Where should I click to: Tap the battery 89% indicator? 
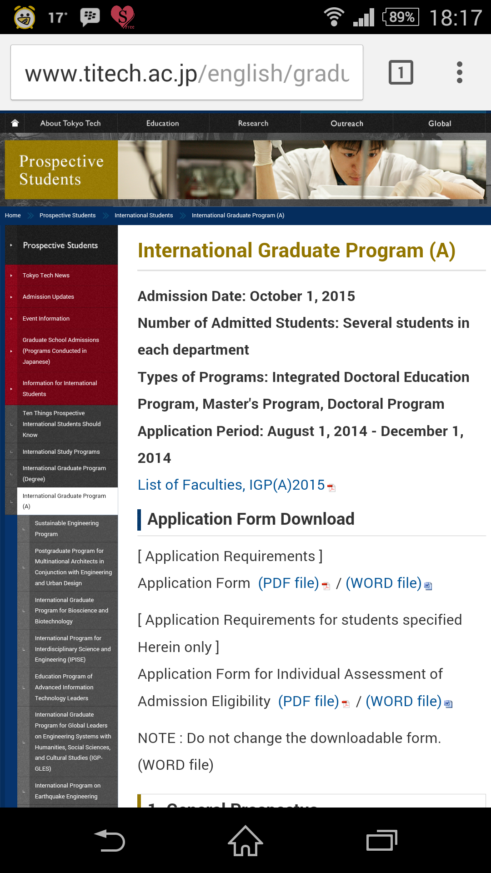pyautogui.click(x=401, y=17)
